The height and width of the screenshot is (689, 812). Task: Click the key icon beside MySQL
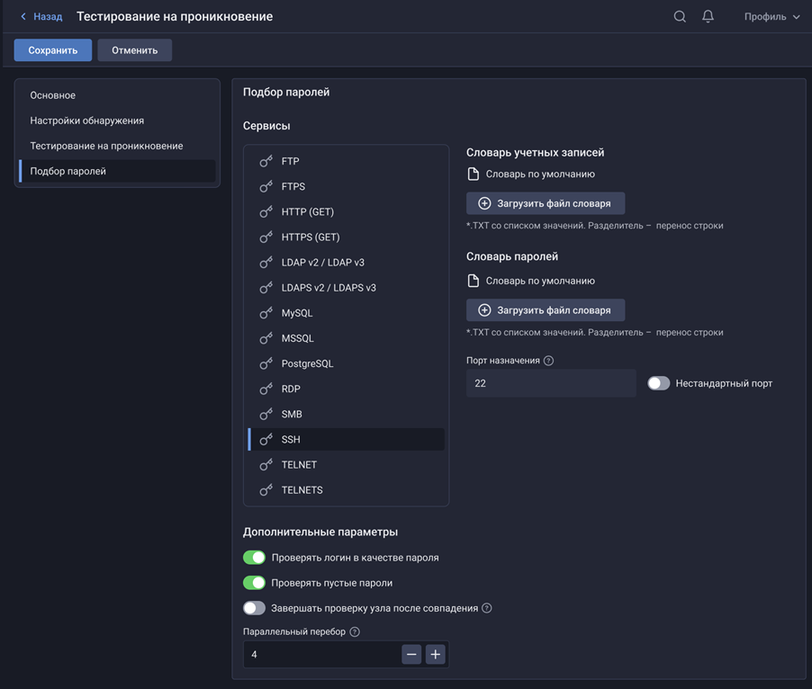tap(266, 313)
